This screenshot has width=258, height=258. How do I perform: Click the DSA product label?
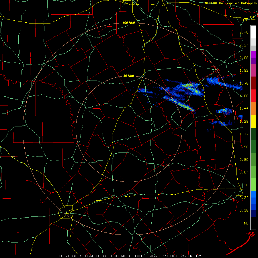pos(252,17)
